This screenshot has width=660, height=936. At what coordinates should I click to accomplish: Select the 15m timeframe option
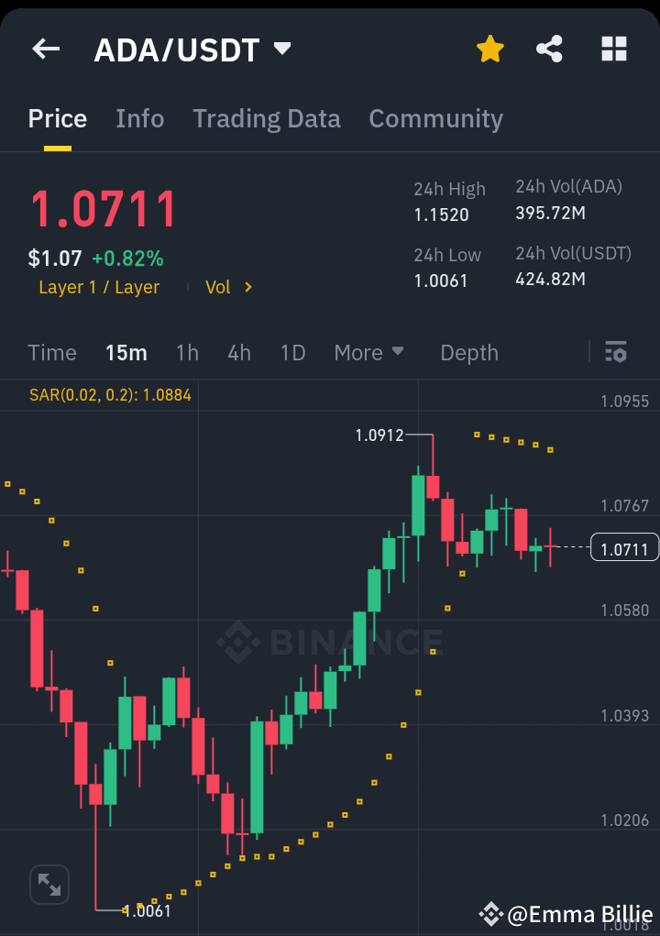click(126, 352)
